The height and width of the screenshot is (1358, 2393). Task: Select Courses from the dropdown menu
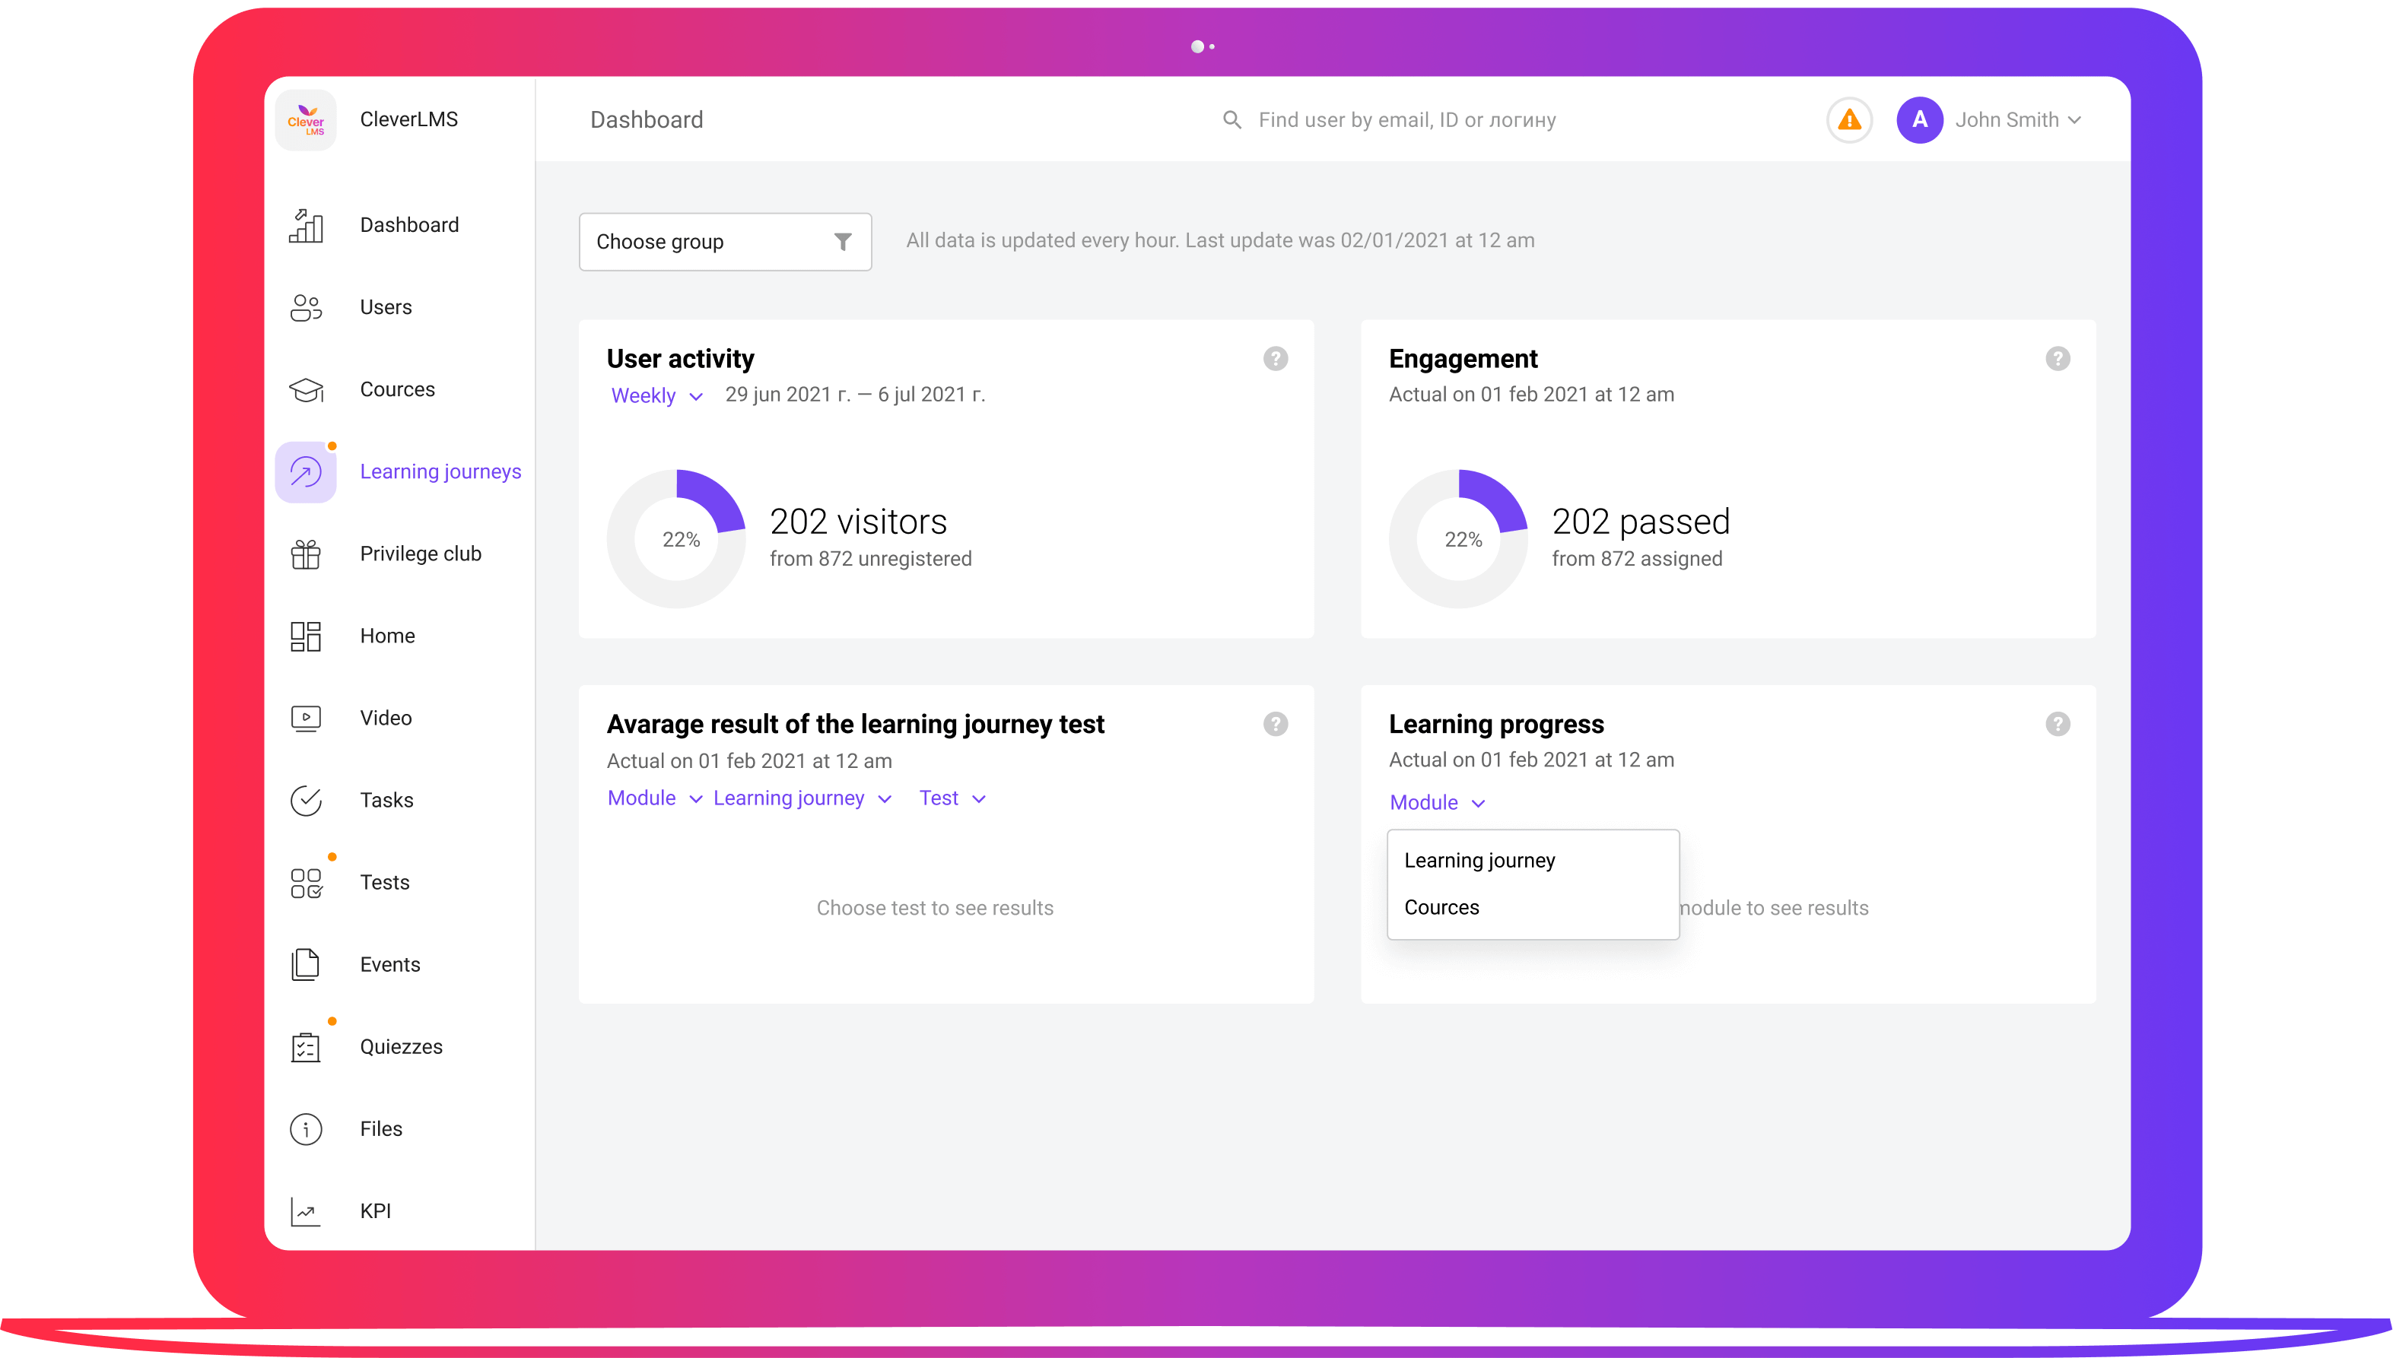1441,906
